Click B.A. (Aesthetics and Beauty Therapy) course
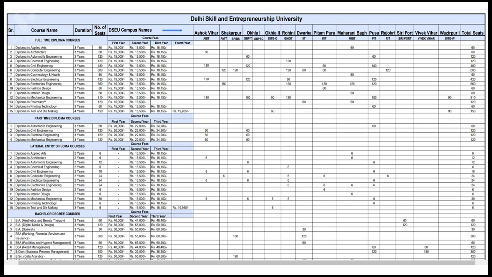 coord(40,220)
